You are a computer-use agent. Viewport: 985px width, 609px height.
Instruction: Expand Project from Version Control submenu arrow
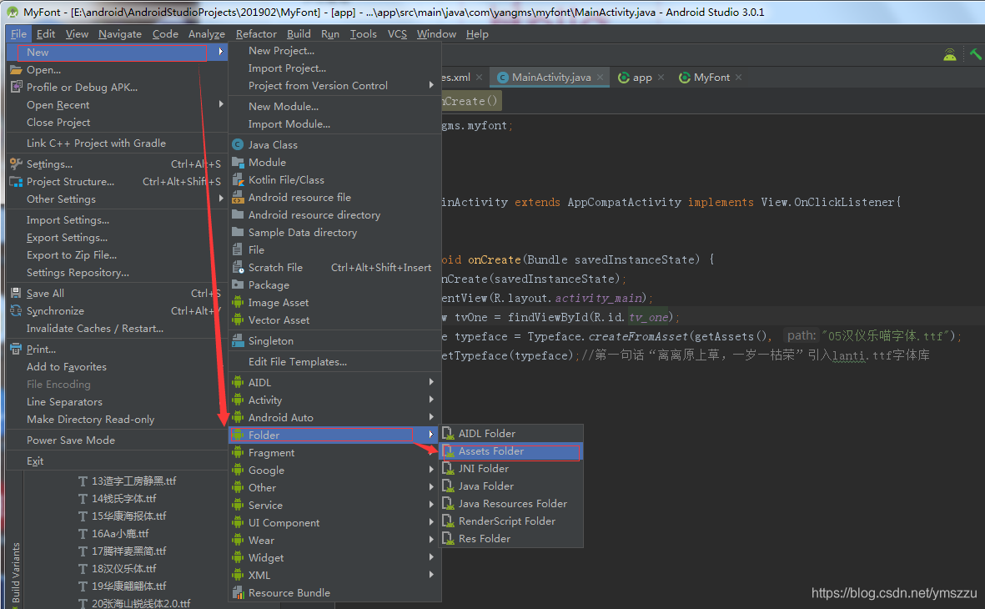click(431, 85)
